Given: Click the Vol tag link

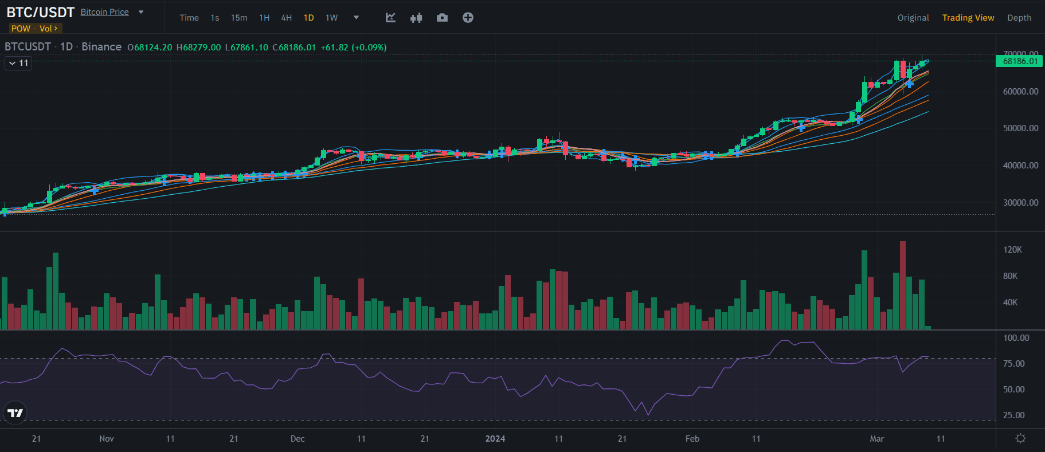Looking at the screenshot, I should (x=48, y=29).
